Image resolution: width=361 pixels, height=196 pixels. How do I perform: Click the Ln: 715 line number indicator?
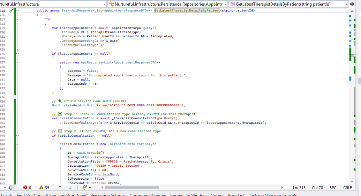point(299,188)
